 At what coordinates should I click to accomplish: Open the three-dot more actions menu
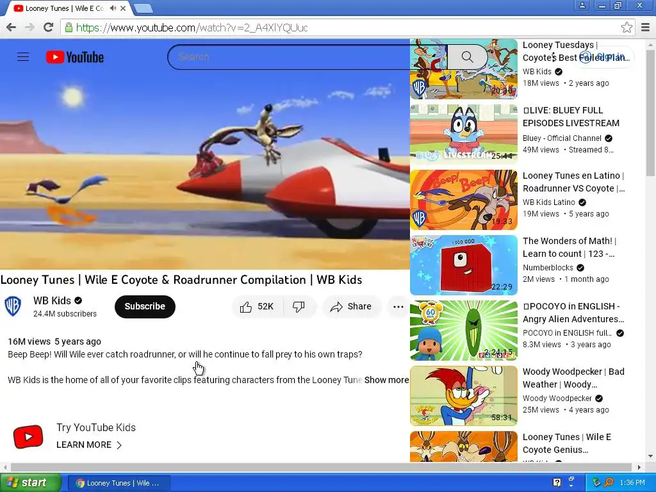tap(398, 307)
